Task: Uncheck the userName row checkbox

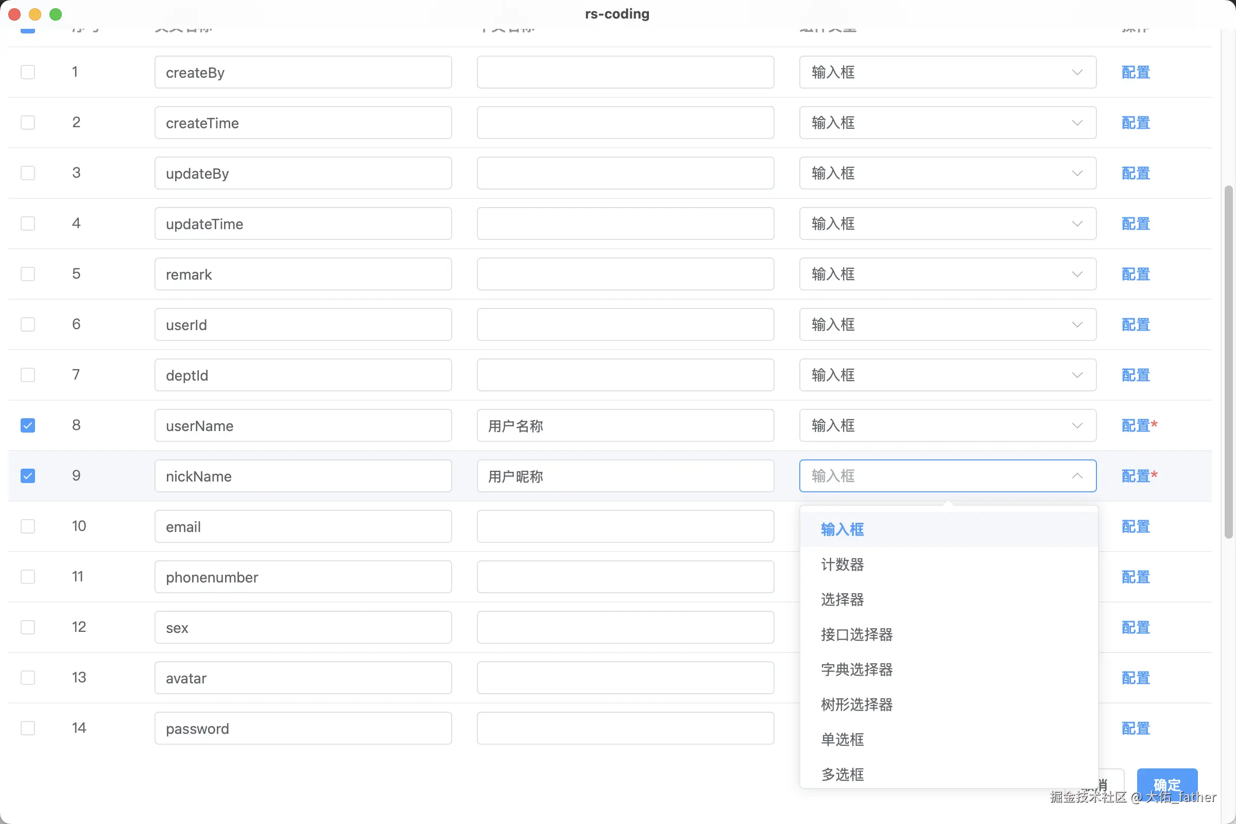Action: 28,425
